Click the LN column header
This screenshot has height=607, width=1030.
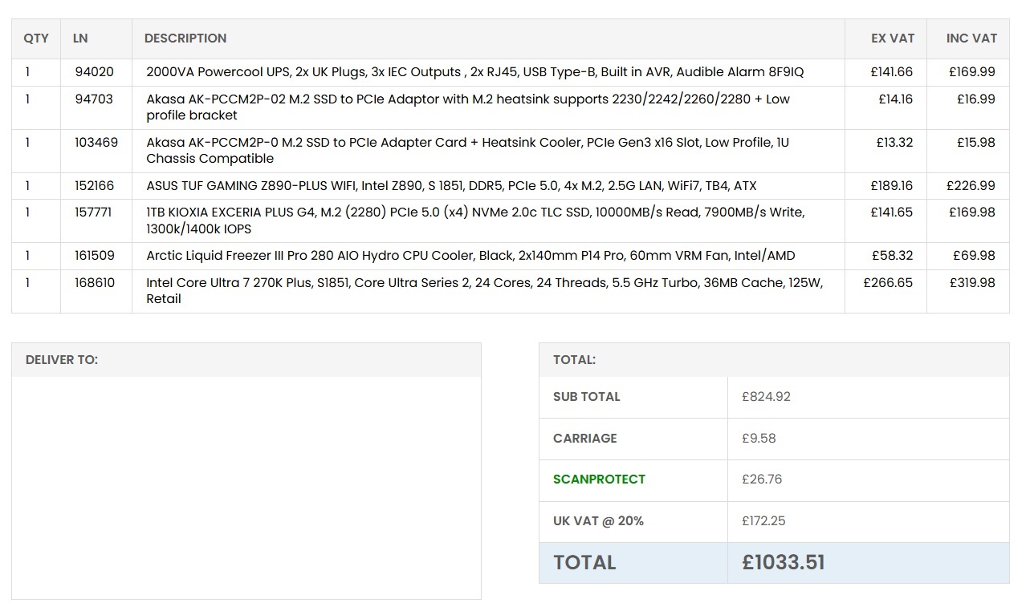coord(80,38)
